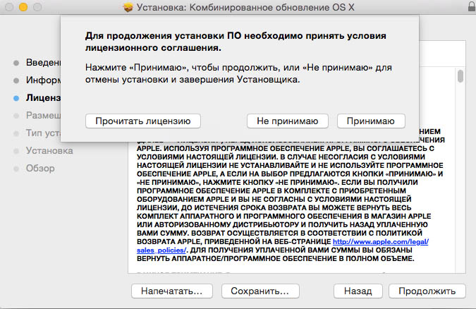
Task: Go back with the Назад button
Action: tap(358, 291)
